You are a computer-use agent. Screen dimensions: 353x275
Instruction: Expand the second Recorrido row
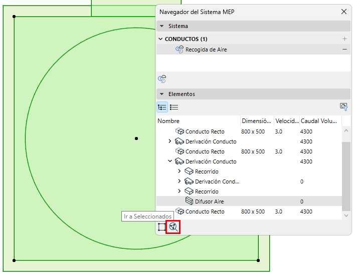click(180, 191)
